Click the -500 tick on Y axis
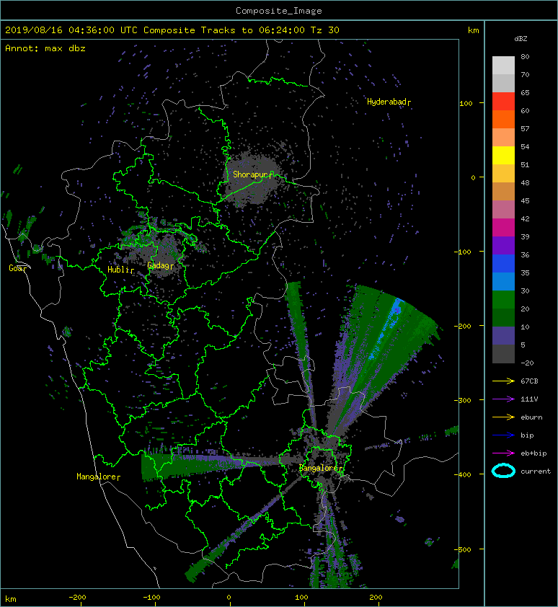Screen dimensions: 558x607 pos(464,550)
